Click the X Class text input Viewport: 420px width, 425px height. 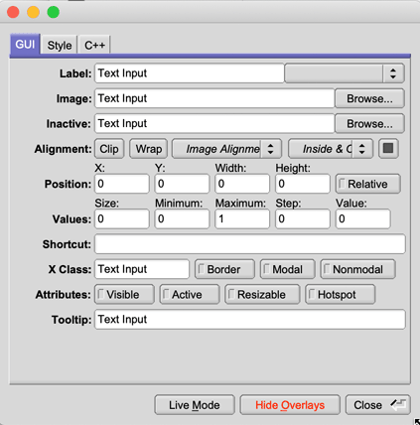pos(142,269)
